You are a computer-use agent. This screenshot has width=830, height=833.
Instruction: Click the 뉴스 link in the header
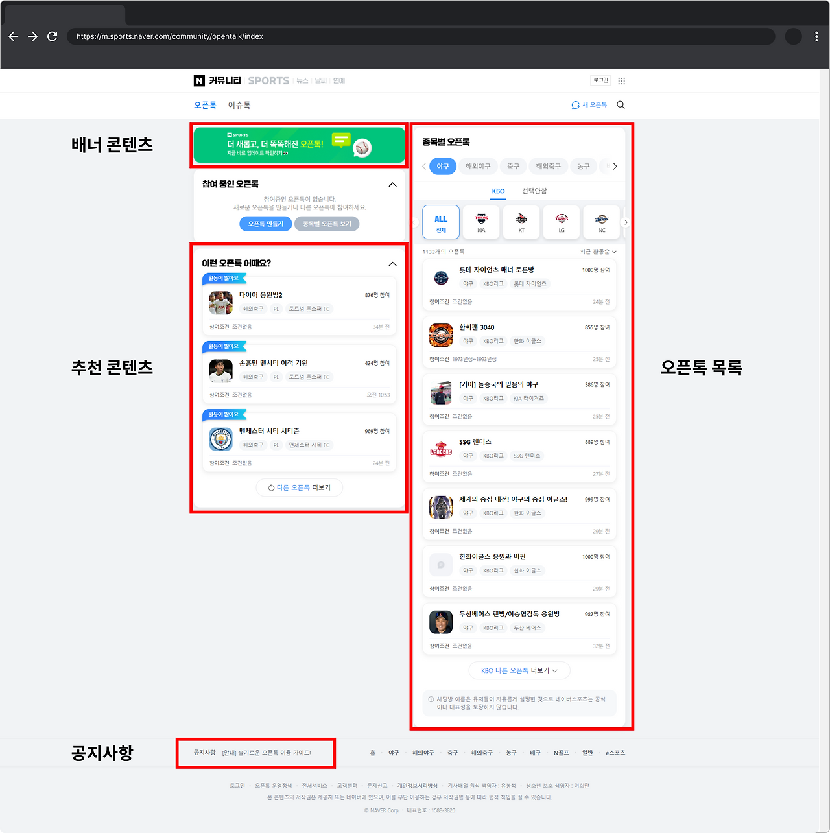click(x=302, y=81)
